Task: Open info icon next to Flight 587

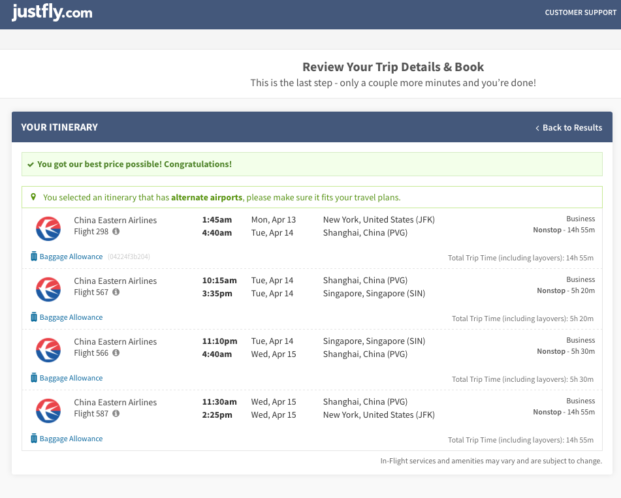Action: coord(116,413)
